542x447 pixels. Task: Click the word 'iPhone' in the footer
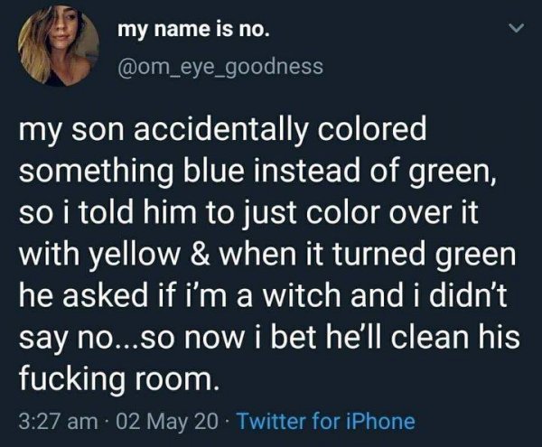380,422
